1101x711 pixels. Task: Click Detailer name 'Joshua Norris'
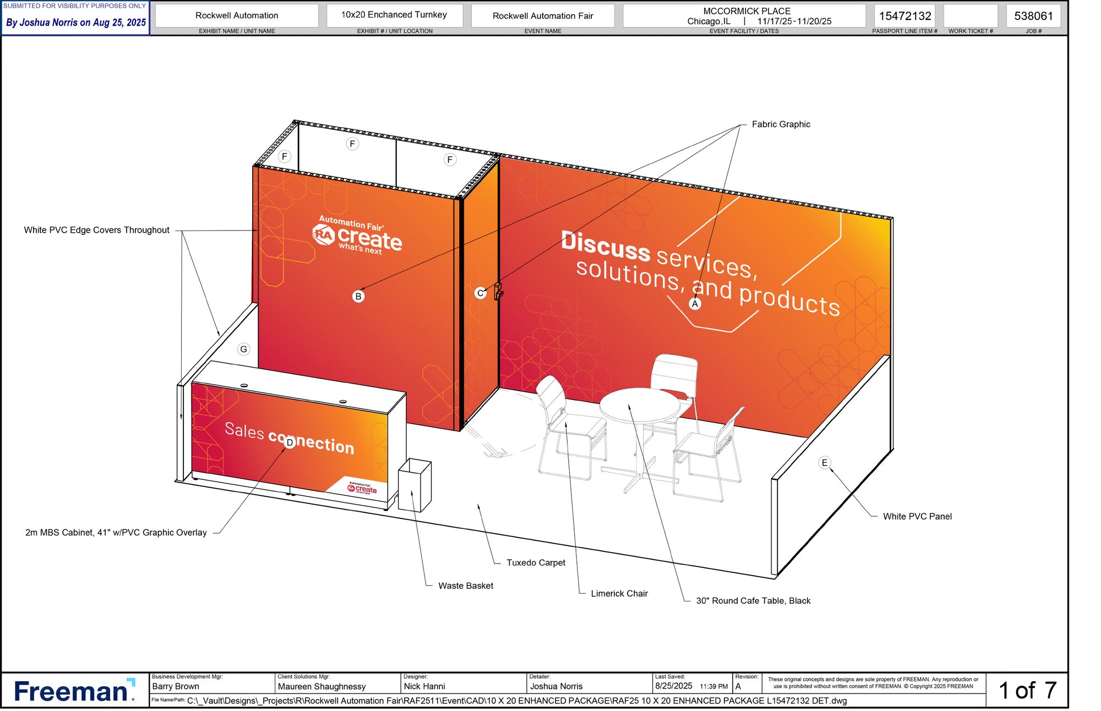556,686
